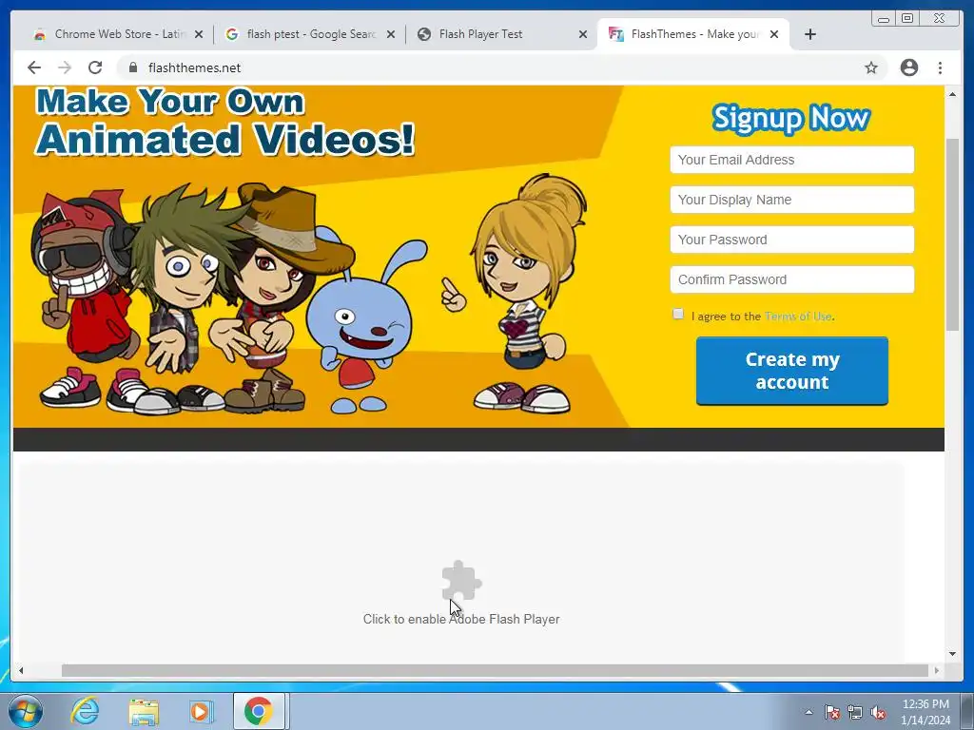Screen dimensions: 974x730
Task: Open the Terms of Use link
Action: click(798, 316)
